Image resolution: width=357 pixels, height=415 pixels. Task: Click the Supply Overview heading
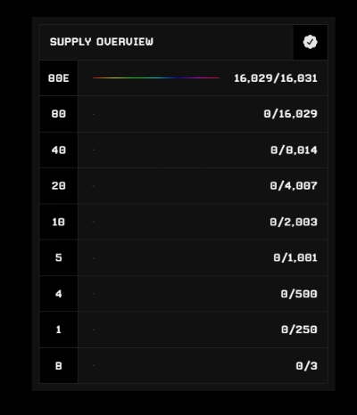point(102,42)
